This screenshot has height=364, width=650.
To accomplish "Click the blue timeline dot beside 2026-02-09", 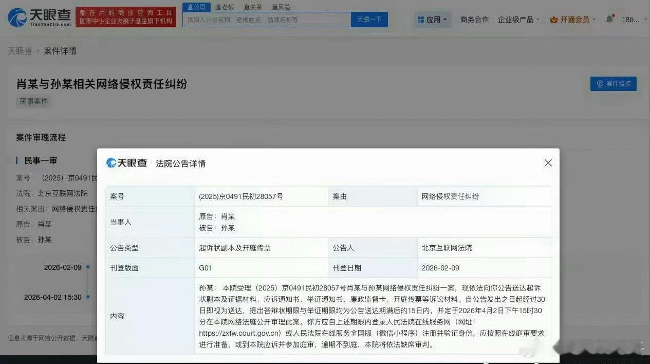I will [88, 267].
